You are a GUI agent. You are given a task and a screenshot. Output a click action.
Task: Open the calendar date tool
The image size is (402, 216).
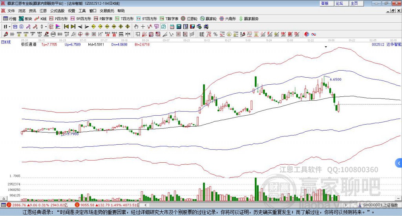coord(172,27)
